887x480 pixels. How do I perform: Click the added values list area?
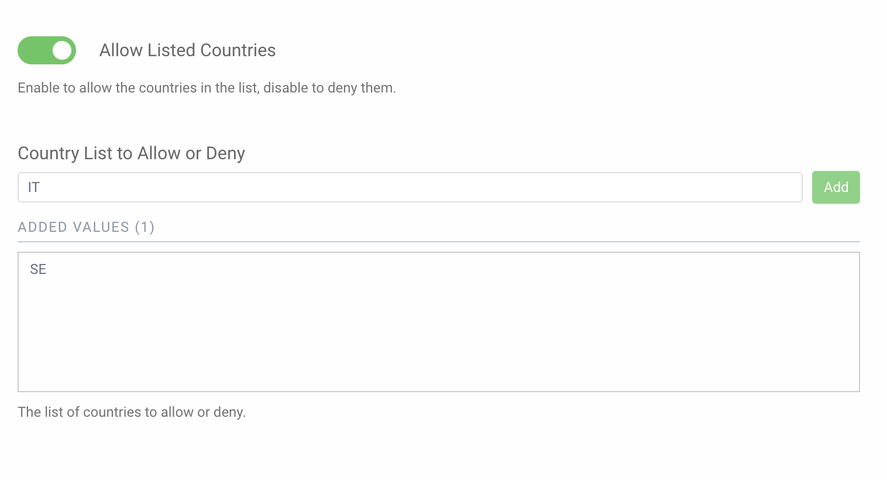click(439, 322)
